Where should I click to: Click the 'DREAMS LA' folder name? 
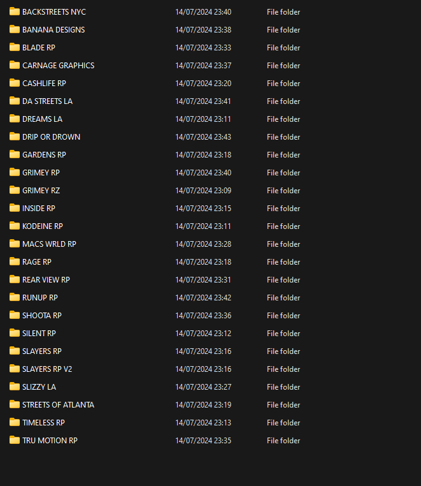click(43, 119)
